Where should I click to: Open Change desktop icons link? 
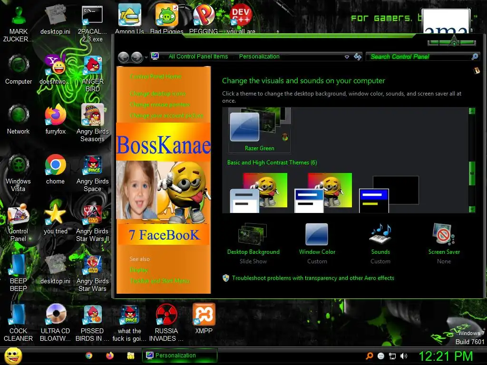[x=157, y=94]
